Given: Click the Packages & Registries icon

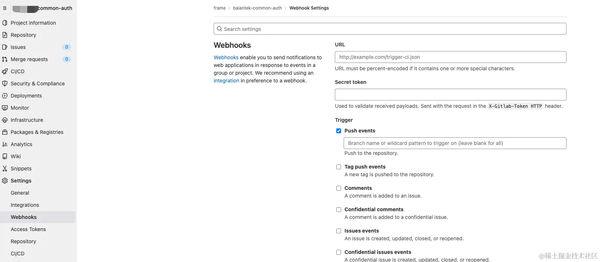Looking at the screenshot, I should [x=5, y=132].
